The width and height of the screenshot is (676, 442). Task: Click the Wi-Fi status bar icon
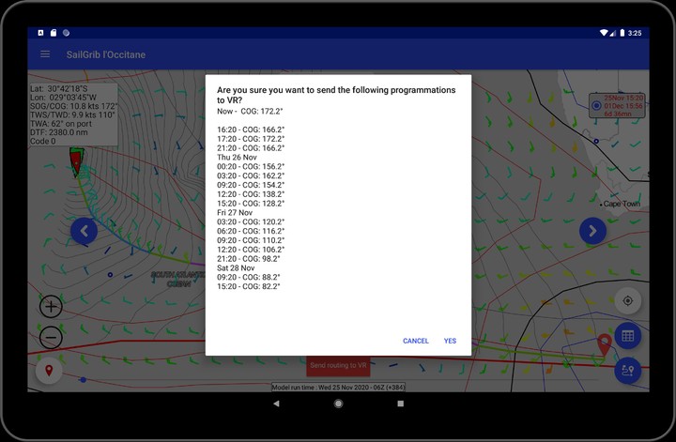tap(604, 33)
